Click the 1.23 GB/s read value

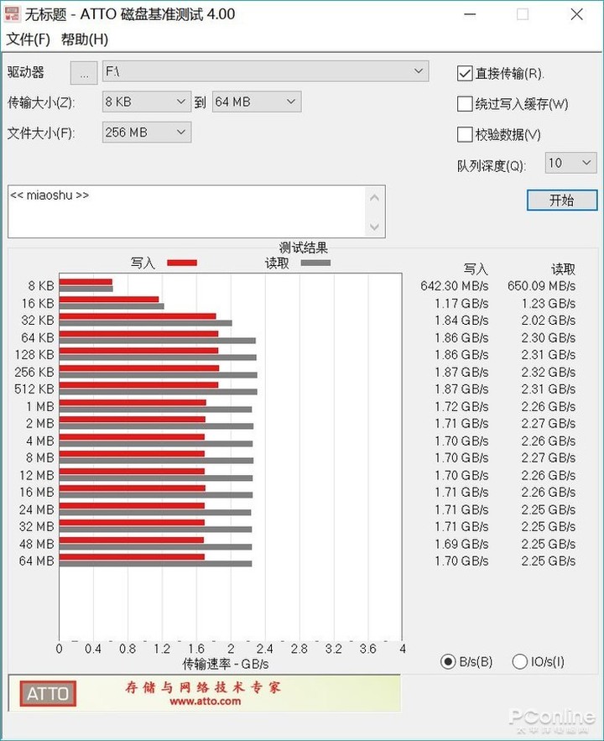tap(549, 304)
